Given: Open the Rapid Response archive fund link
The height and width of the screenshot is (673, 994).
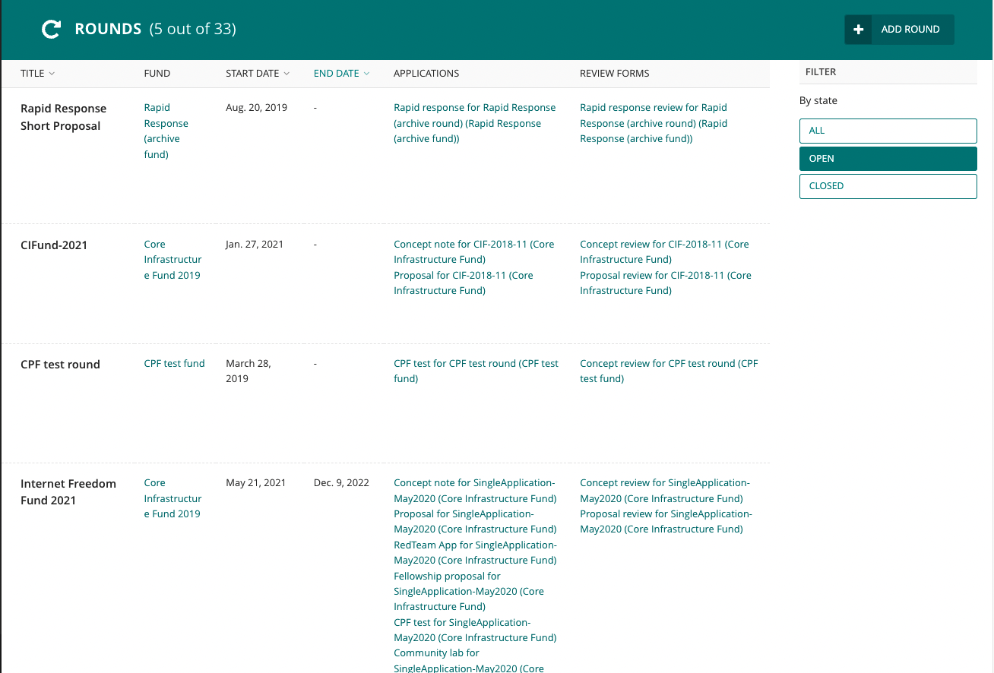Looking at the screenshot, I should point(166,131).
